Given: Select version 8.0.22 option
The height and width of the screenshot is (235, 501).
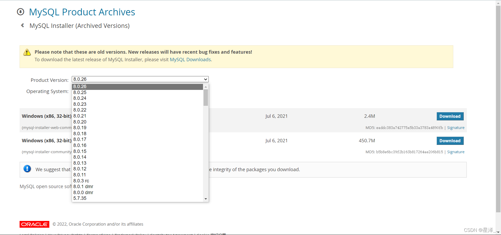Looking at the screenshot, I should click(x=138, y=110).
